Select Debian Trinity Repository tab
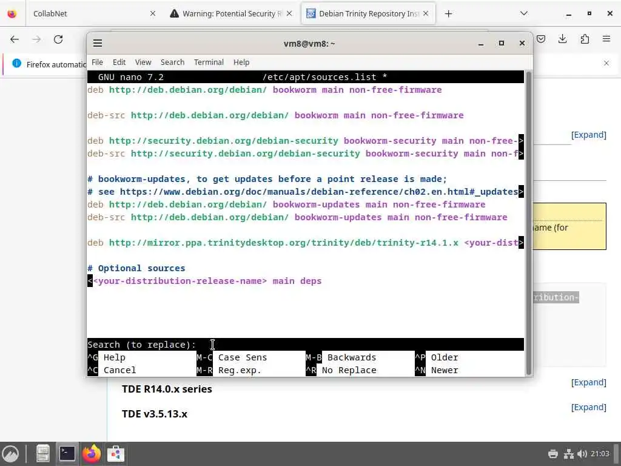Viewport: 621px width, 466px height. pyautogui.click(x=368, y=13)
